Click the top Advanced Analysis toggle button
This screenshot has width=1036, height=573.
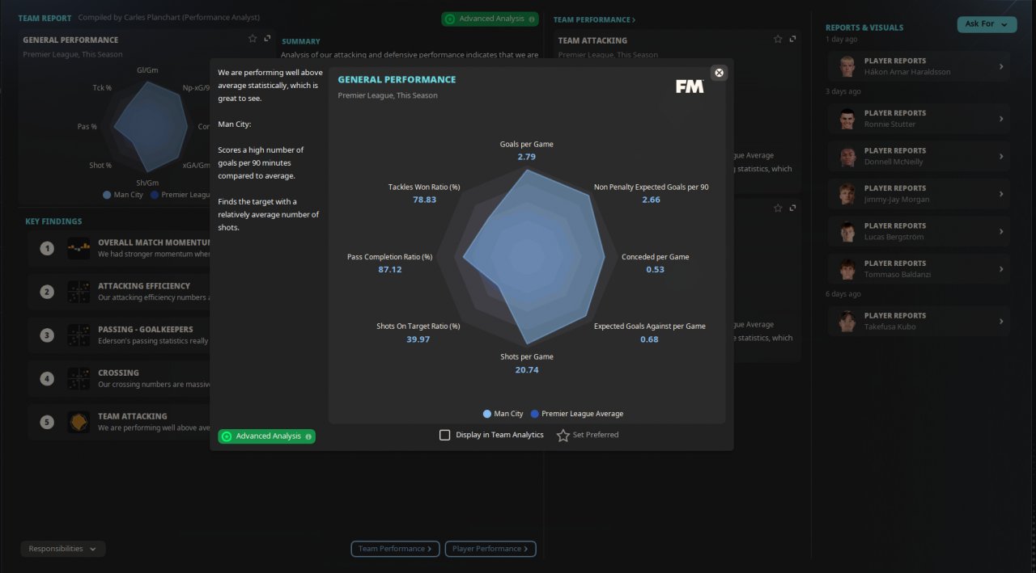[x=490, y=19]
